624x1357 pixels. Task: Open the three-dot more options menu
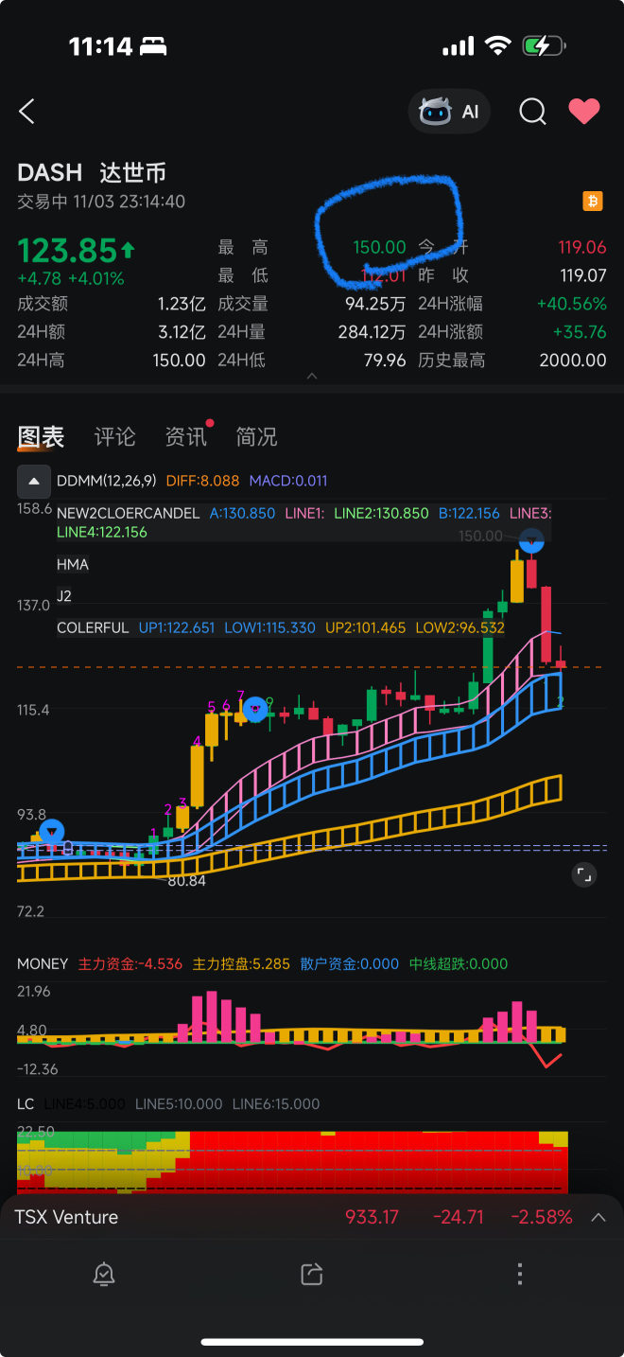(x=519, y=1274)
